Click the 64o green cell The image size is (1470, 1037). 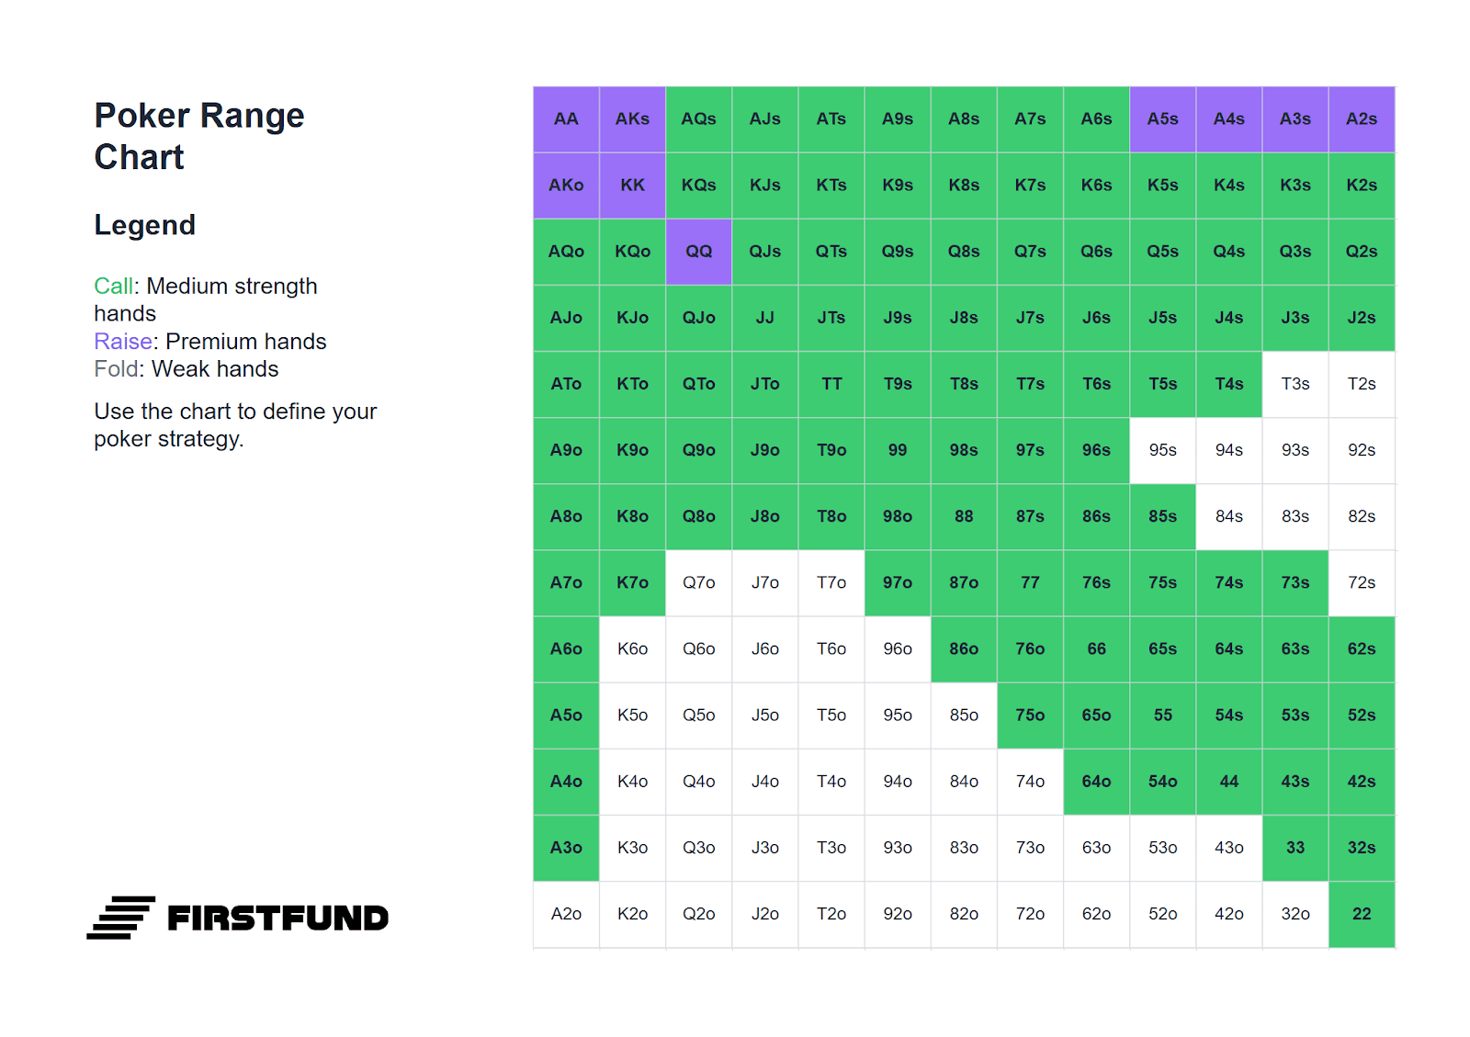tap(1096, 782)
